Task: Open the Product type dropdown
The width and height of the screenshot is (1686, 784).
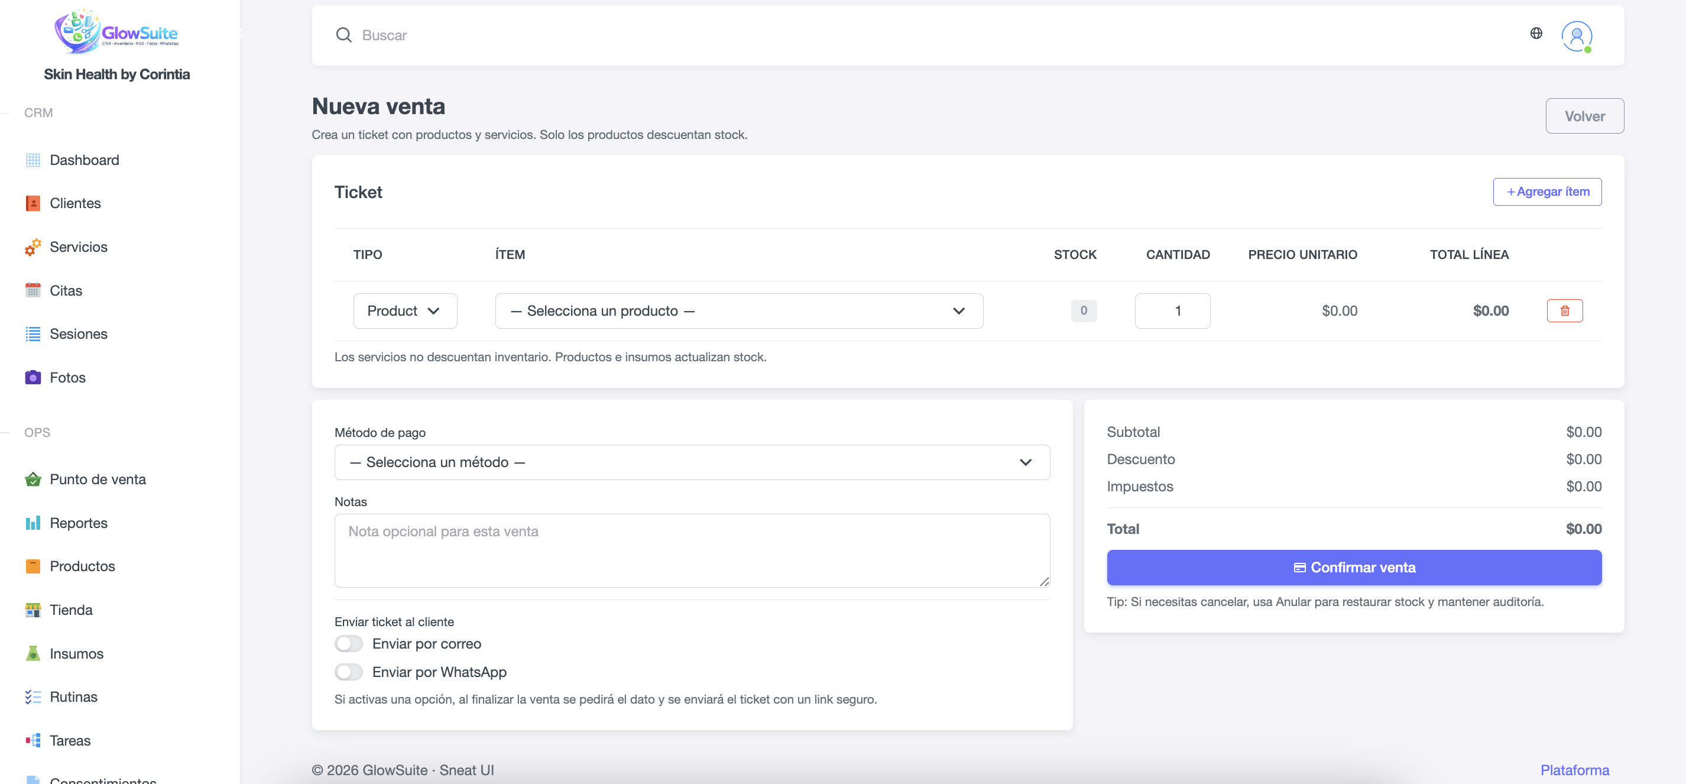Action: (404, 311)
